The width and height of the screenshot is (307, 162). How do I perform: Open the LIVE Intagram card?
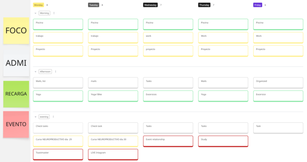[113, 155]
